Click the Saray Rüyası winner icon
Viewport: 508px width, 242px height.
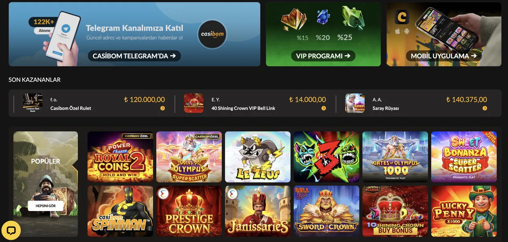coord(355,103)
